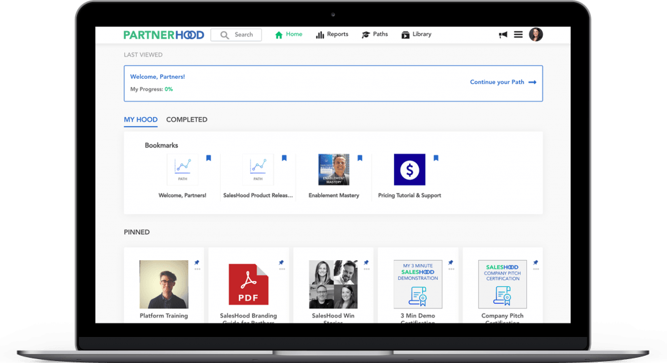The height and width of the screenshot is (363, 667).
Task: Switch to the MY HOOD tab
Action: [141, 120]
